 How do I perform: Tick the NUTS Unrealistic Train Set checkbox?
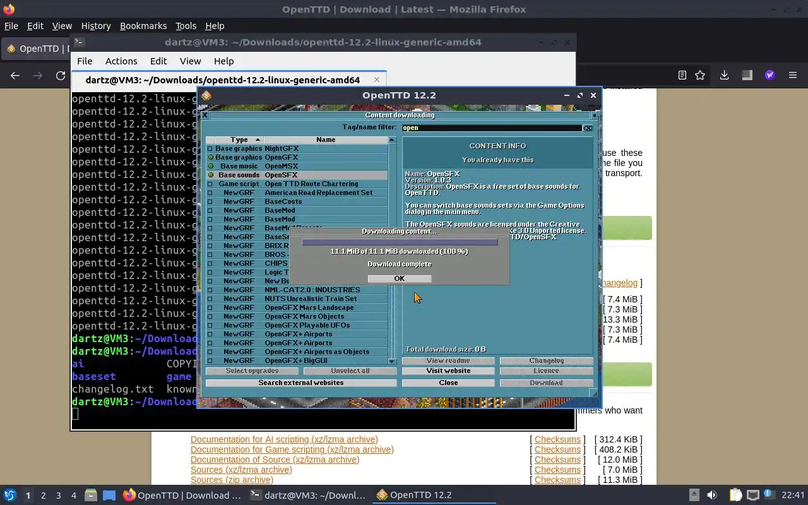tap(210, 299)
